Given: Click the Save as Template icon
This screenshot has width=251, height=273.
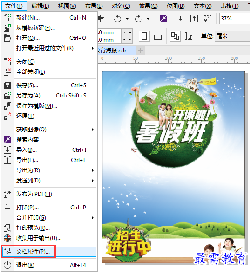Looking at the screenshot, I should (x=7, y=106).
